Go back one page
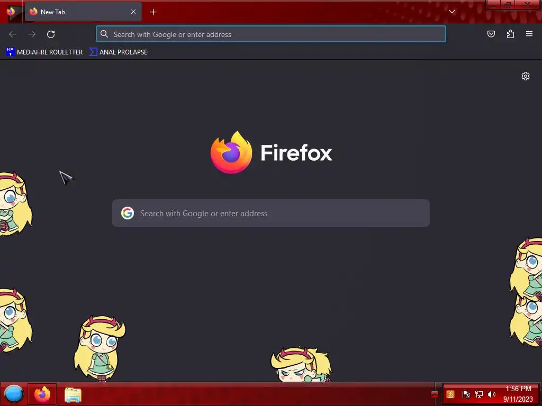The width and height of the screenshot is (542, 406). [x=13, y=34]
